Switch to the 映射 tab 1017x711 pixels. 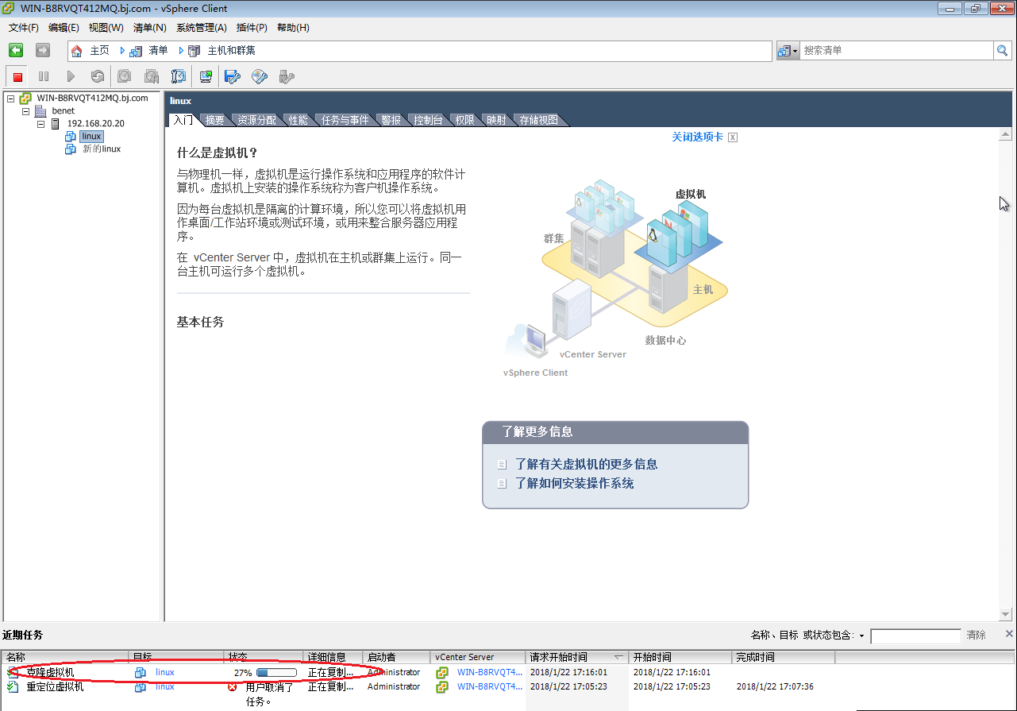[x=496, y=120]
